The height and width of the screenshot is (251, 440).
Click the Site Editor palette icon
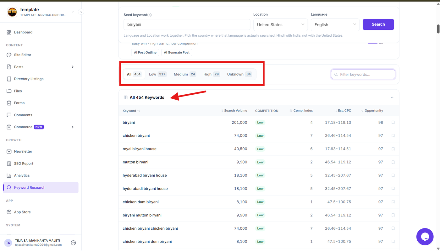coord(9,55)
